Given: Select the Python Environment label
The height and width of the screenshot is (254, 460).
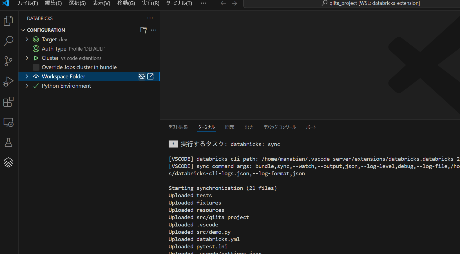Looking at the screenshot, I should coord(66,86).
